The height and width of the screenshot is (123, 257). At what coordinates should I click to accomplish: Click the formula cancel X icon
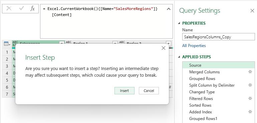click(9, 9)
